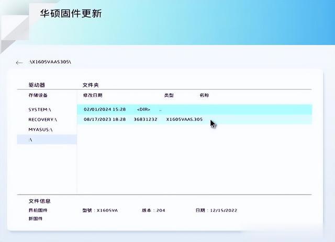
Task: Click the 修改日期 column header
Action: [93, 95]
